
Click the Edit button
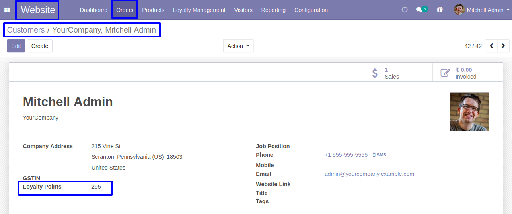[x=16, y=46]
